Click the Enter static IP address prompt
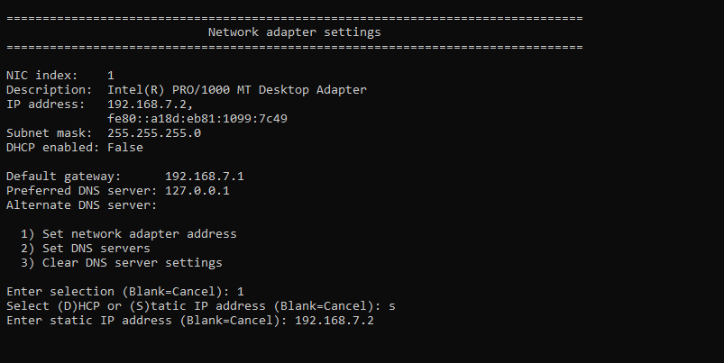The height and width of the screenshot is (363, 724). [x=147, y=320]
